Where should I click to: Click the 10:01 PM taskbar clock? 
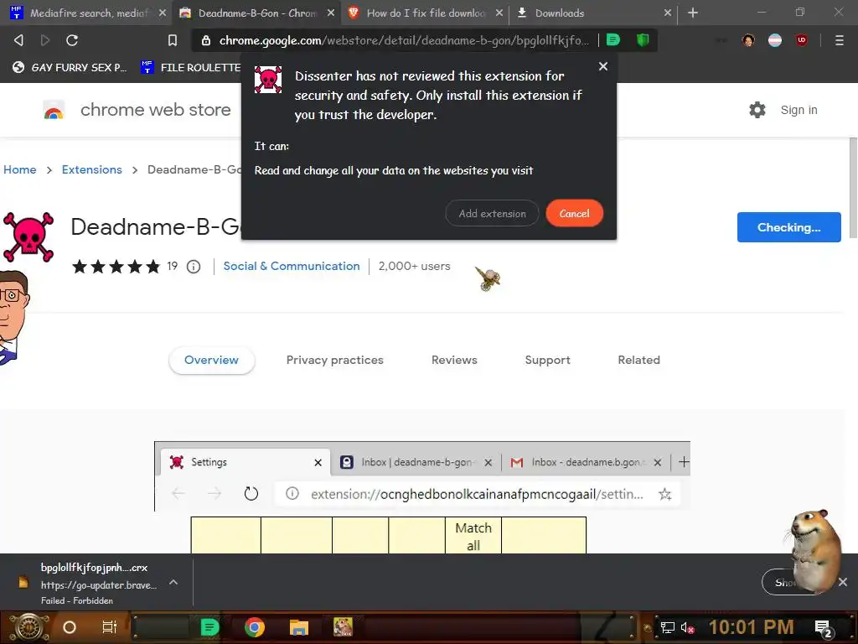(751, 627)
